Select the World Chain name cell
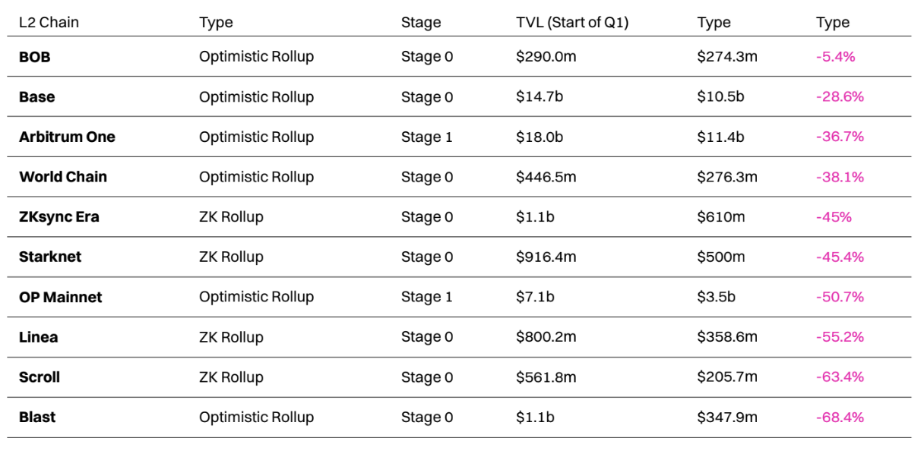Screen dimensions: 924x454 (63, 177)
